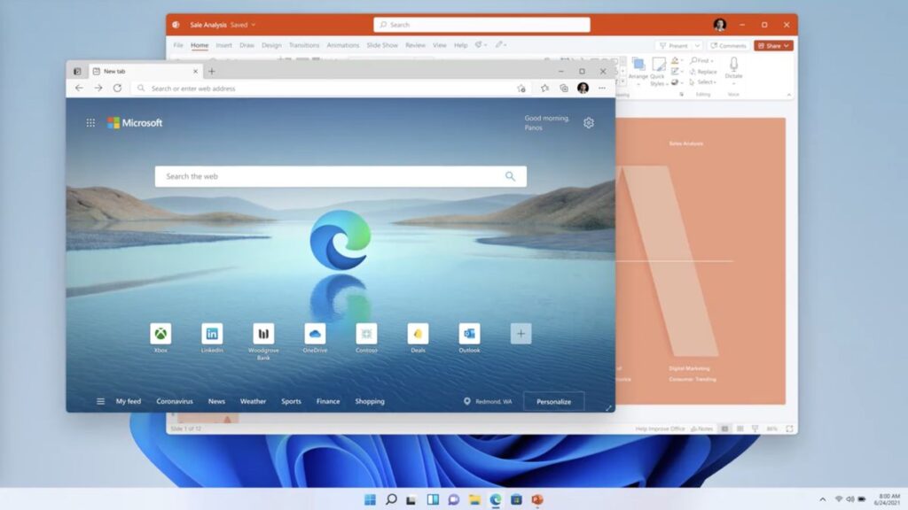
Task: Click the Collections icon in Edge toolbar
Action: [565, 89]
